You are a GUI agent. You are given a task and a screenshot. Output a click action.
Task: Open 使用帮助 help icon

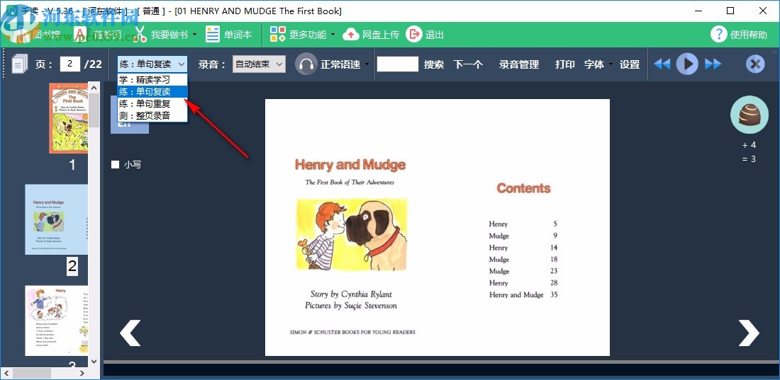click(x=719, y=34)
